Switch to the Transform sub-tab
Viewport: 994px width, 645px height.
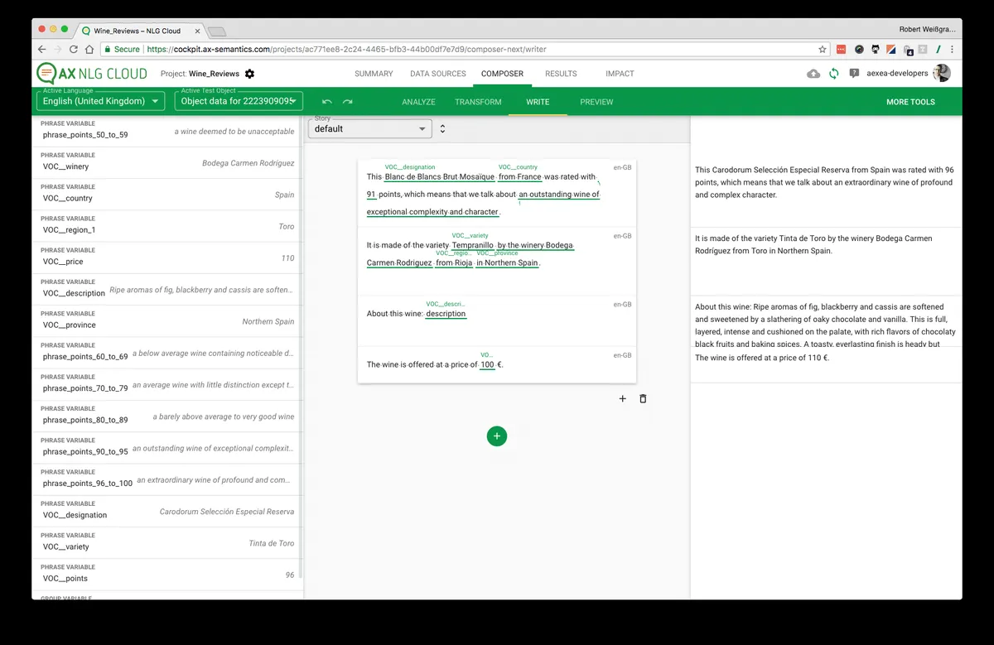[478, 102]
